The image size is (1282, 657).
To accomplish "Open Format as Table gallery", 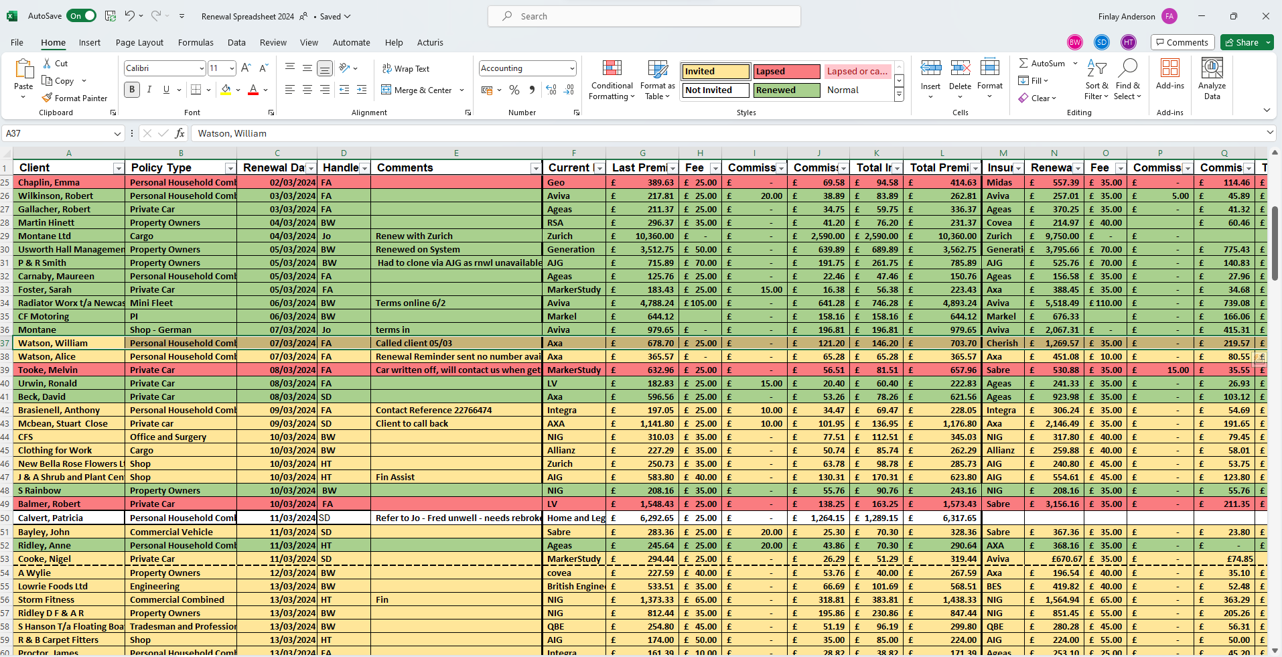I will [658, 80].
